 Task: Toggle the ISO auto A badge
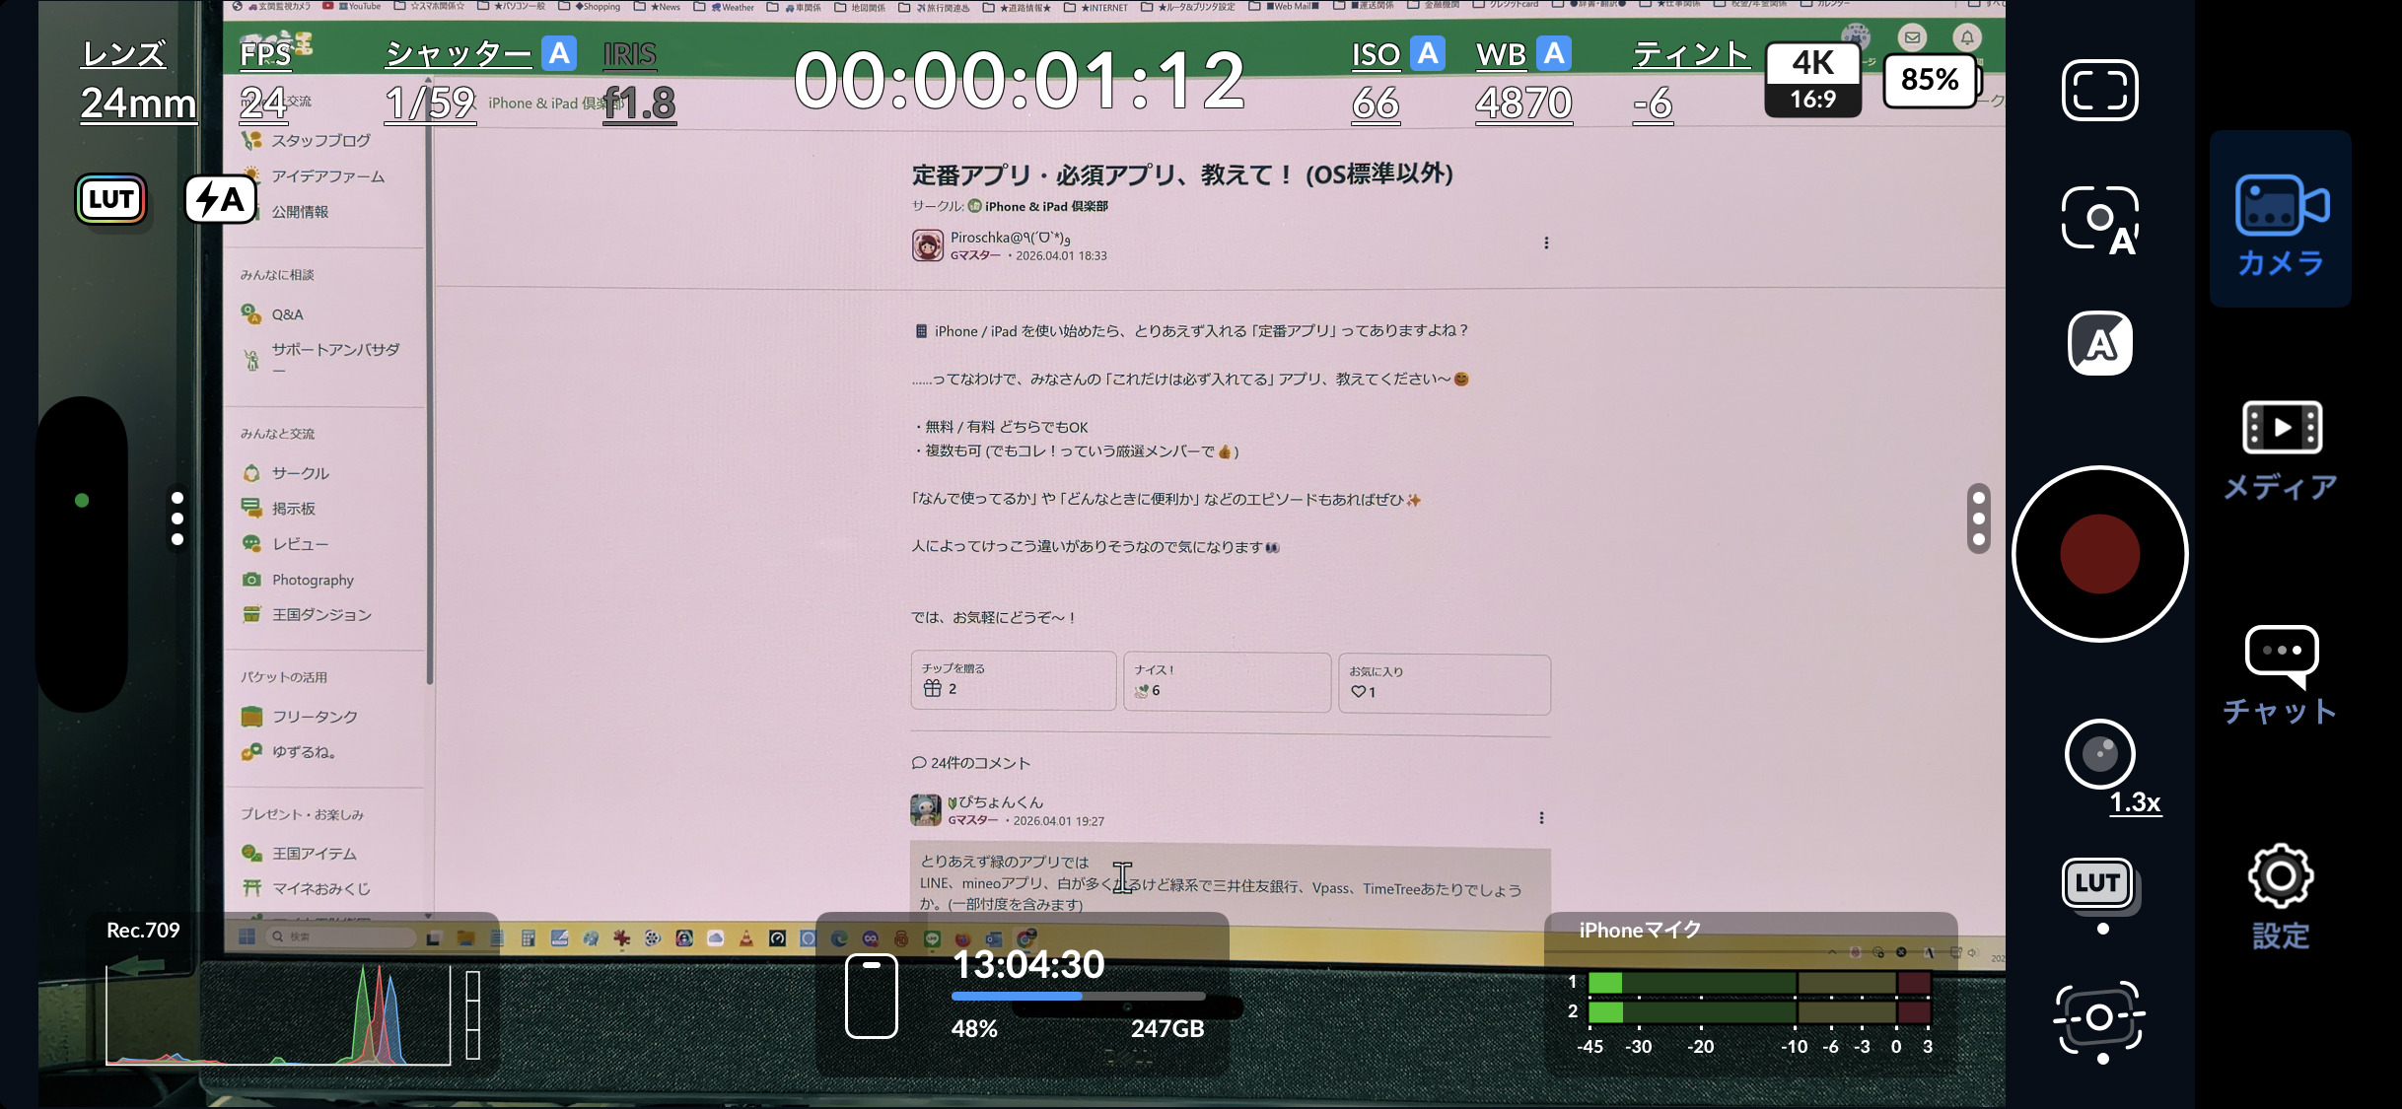1427,53
